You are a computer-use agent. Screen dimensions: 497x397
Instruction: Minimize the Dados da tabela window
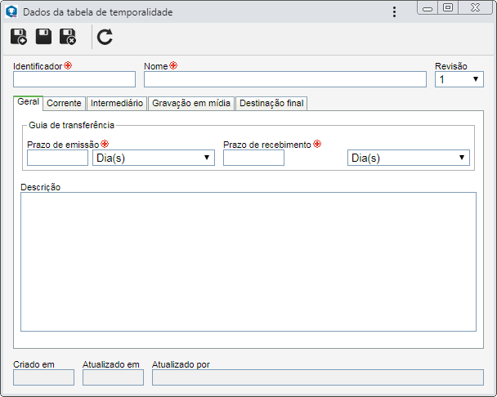pos(428,8)
